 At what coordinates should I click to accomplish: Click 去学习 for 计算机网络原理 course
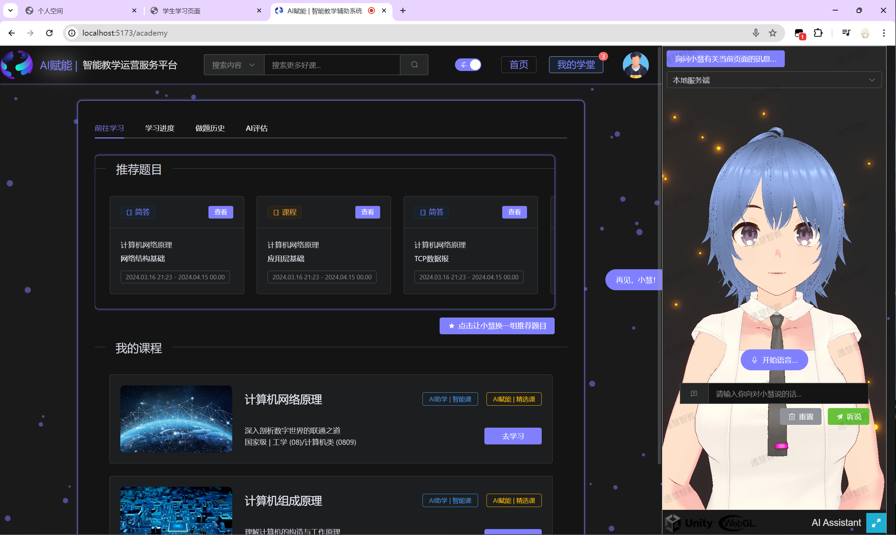513,436
